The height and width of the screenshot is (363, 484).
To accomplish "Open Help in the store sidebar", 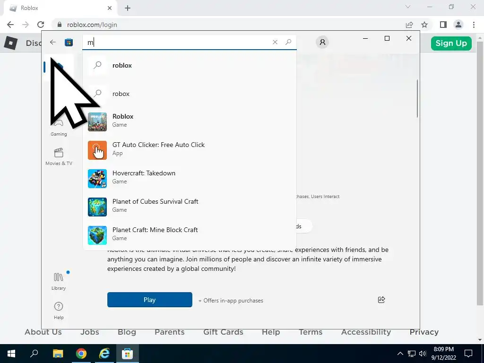I will coord(59,311).
